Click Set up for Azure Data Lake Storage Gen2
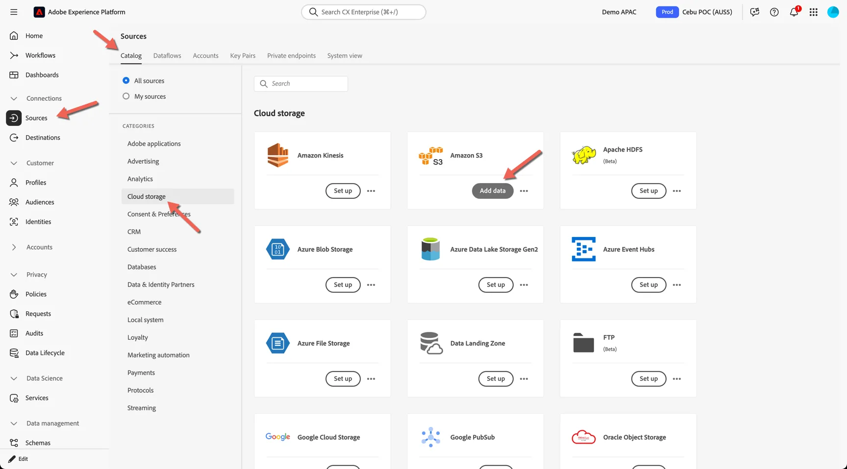This screenshot has width=847, height=469. (496, 285)
